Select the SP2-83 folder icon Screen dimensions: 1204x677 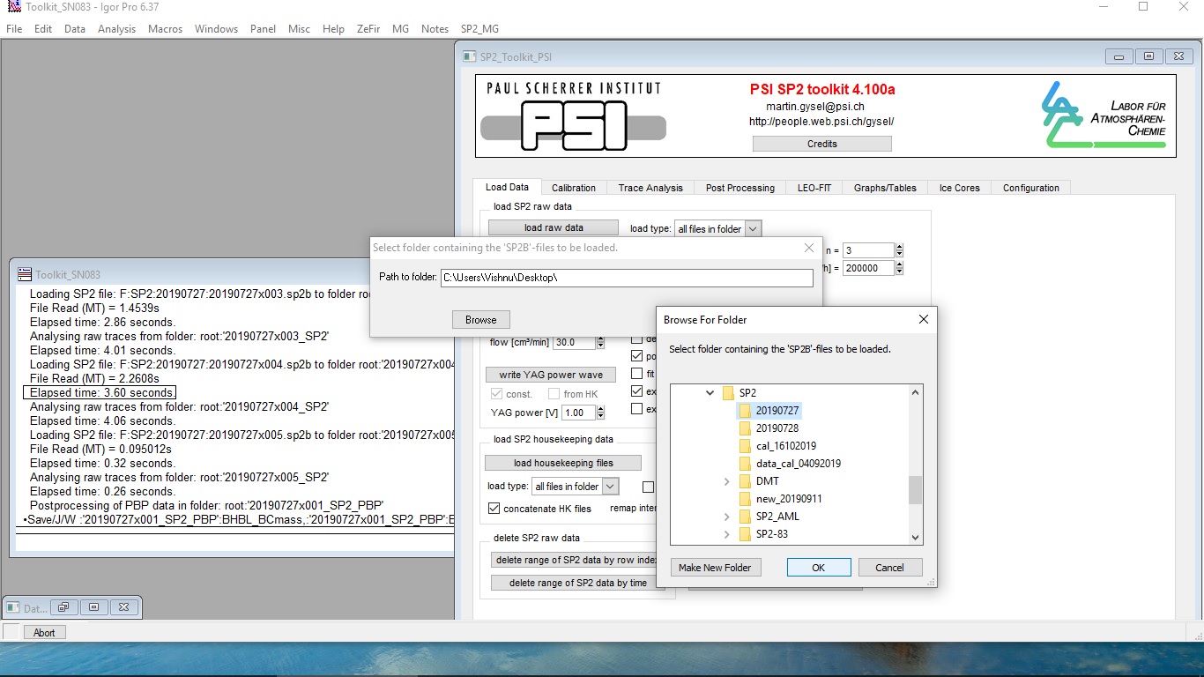[x=745, y=534]
